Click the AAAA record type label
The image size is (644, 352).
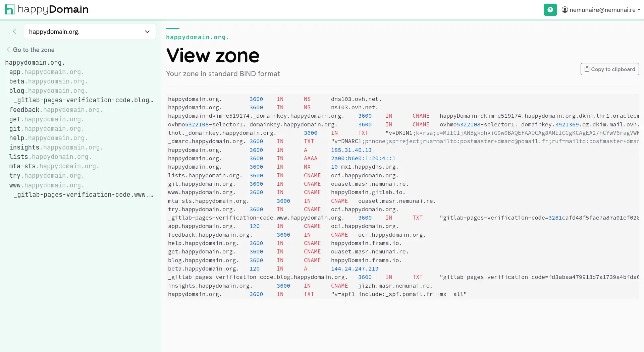311,158
